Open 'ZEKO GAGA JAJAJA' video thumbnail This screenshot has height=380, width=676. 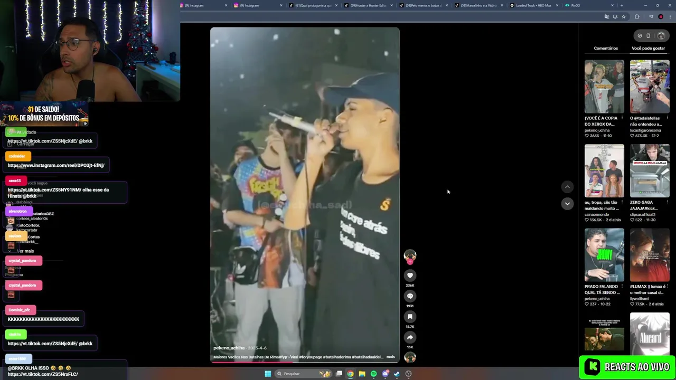[650, 170]
